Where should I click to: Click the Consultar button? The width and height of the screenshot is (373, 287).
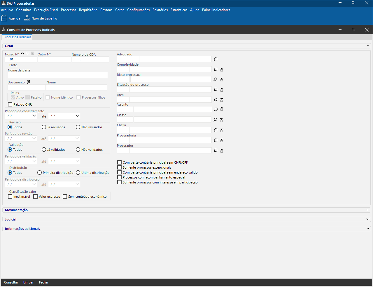point(11,282)
